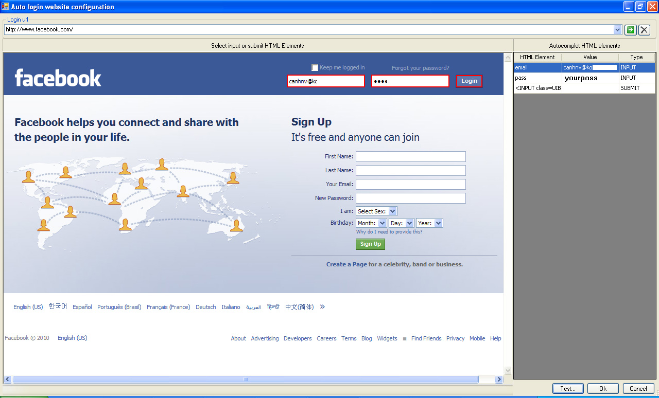This screenshot has width=659, height=398.
Task: Click the English (US) link beside Facebook © 2010
Action: click(x=72, y=338)
